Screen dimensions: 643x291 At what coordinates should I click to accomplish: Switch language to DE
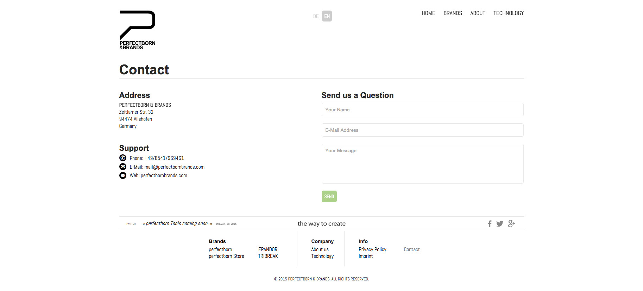click(316, 16)
